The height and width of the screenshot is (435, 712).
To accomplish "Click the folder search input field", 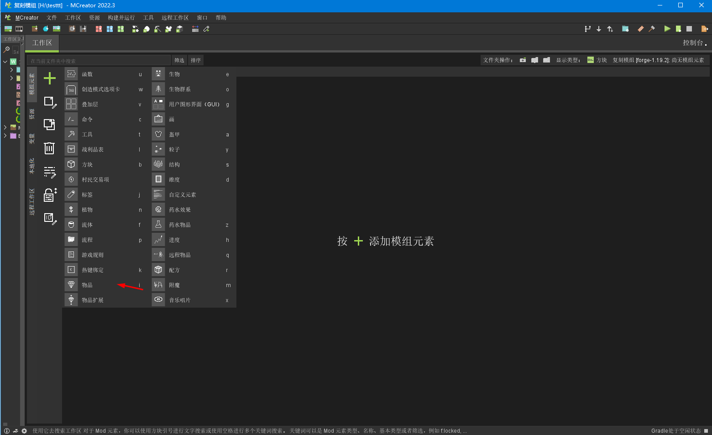I will click(x=98, y=60).
